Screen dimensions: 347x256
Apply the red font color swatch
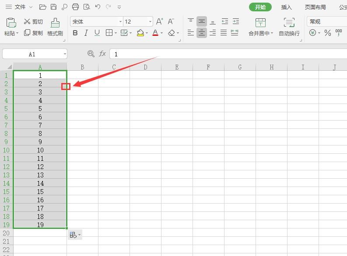[x=155, y=33]
